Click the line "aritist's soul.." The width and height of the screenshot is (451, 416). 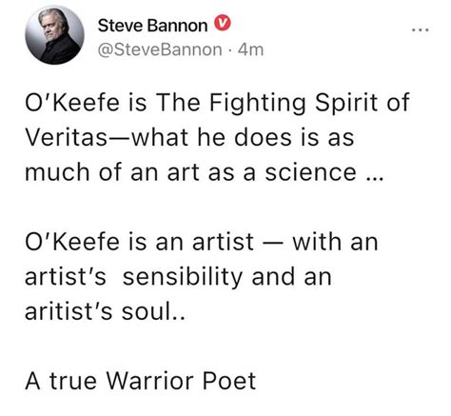[105, 311]
